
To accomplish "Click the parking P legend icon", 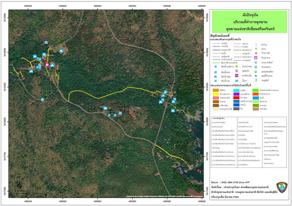I will [256, 67].
